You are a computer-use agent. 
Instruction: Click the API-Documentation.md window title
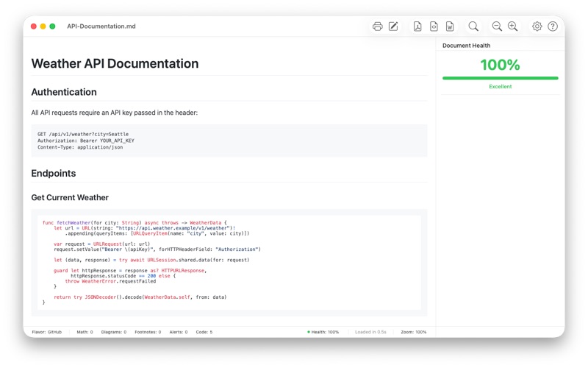101,26
